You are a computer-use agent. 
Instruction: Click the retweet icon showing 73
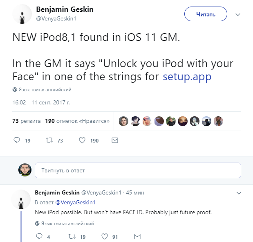(x=49, y=140)
